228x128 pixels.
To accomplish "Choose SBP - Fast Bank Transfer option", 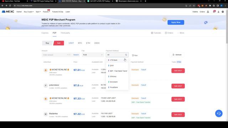I will 117,71.
